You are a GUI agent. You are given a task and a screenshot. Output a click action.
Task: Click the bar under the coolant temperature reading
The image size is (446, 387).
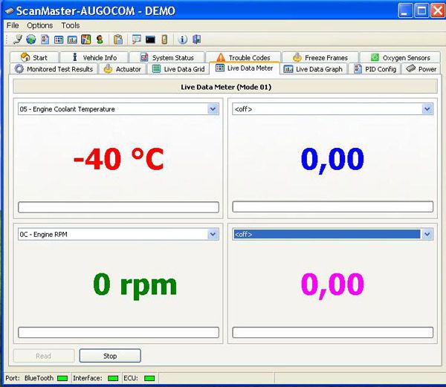coord(118,207)
